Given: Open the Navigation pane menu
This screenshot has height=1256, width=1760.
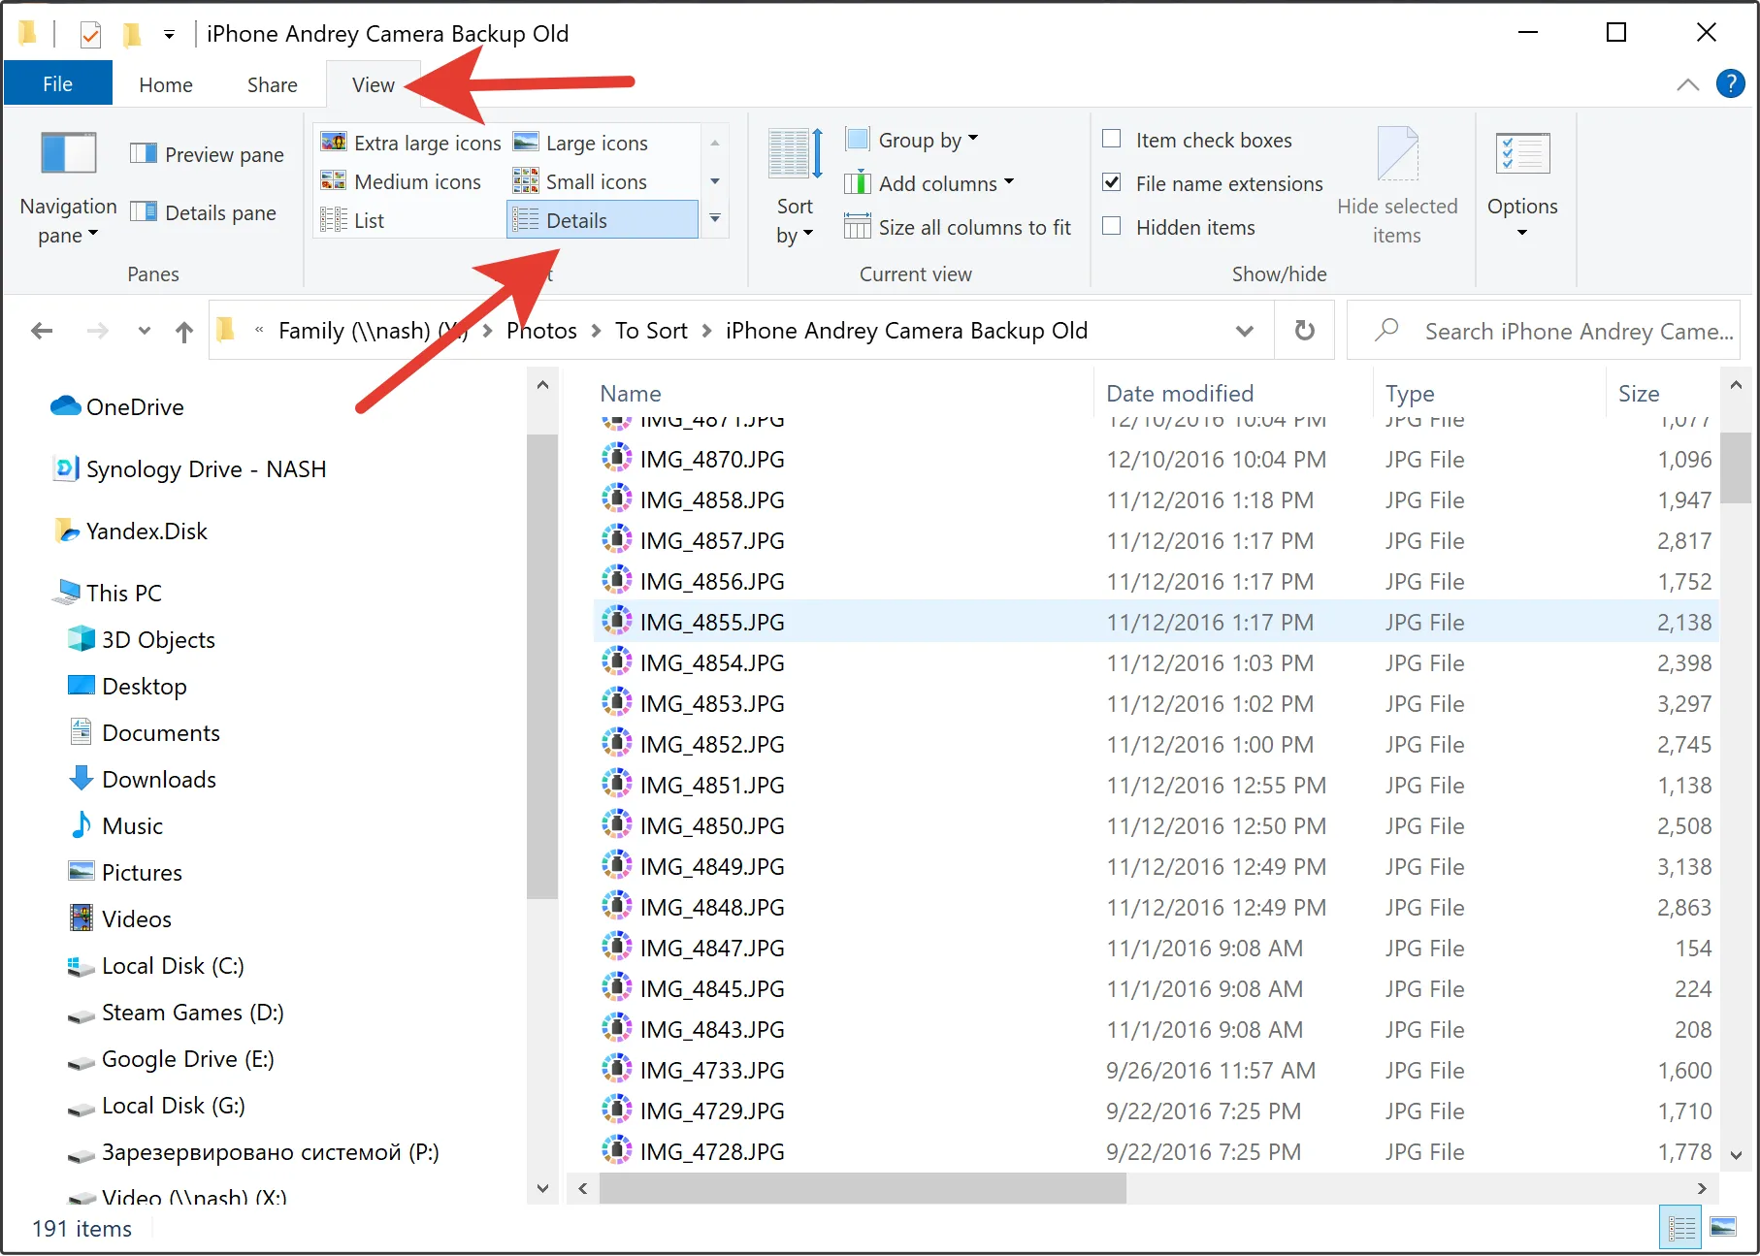Looking at the screenshot, I should (x=68, y=188).
